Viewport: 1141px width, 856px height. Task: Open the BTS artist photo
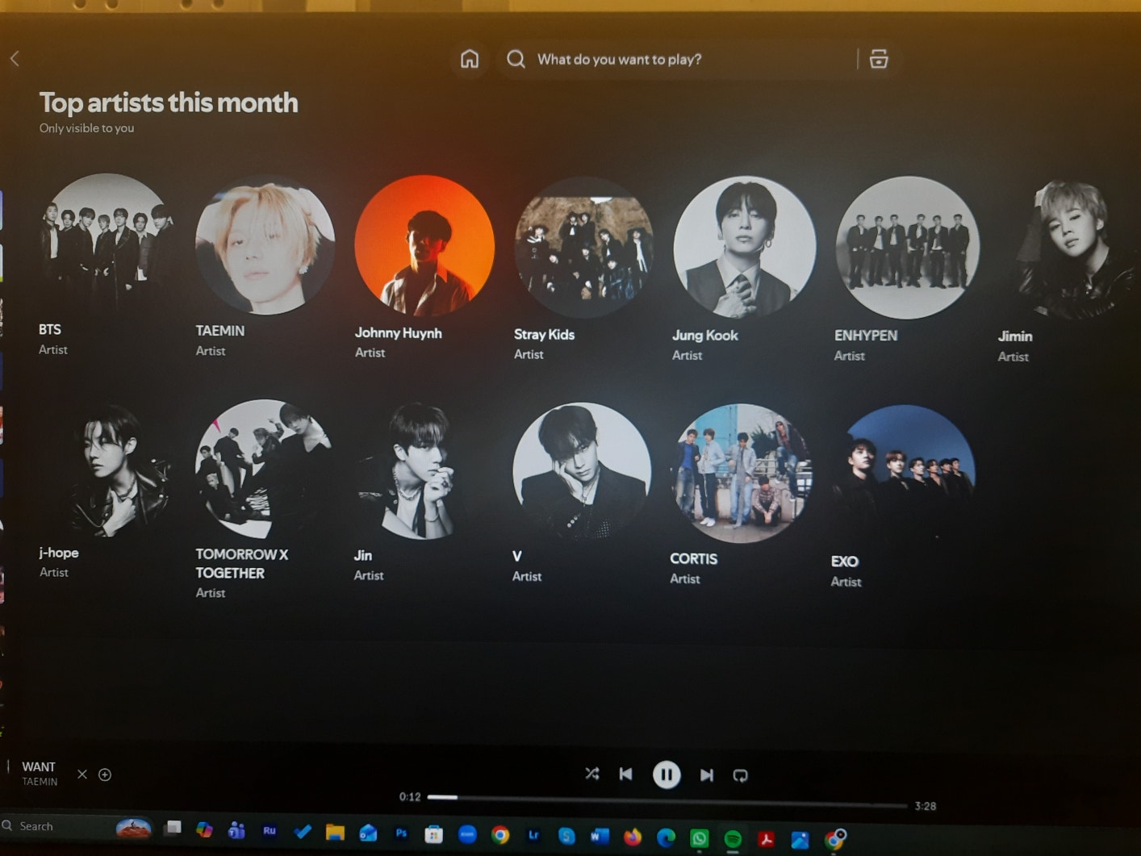[x=107, y=242]
